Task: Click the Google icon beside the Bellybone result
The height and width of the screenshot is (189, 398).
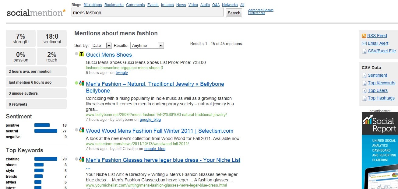Action: [82, 83]
